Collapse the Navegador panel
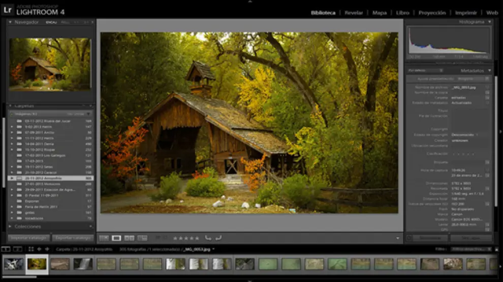Viewport: 503px width, 282px height. tap(10, 22)
